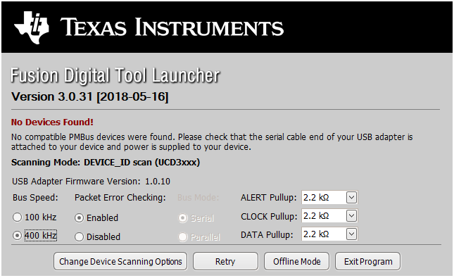Retry the device scan

click(x=225, y=262)
